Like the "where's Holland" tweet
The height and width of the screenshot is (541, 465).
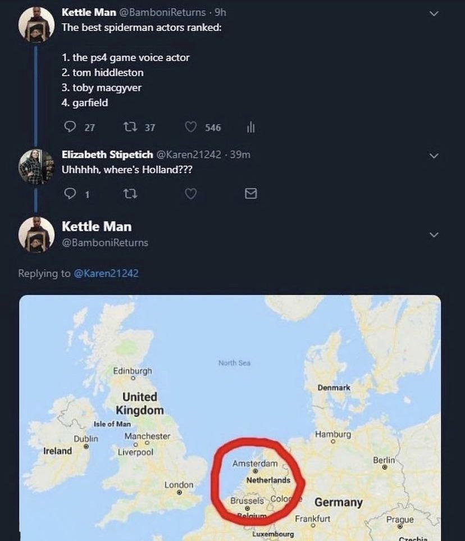point(191,194)
